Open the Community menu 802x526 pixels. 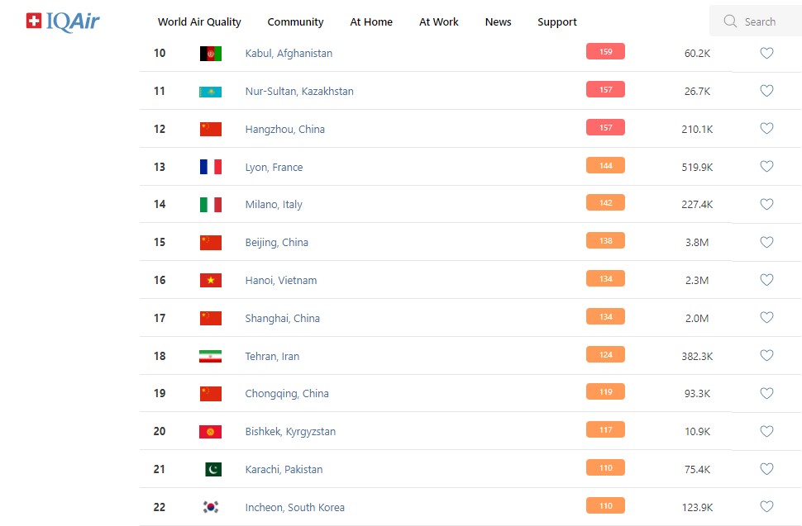click(x=295, y=22)
